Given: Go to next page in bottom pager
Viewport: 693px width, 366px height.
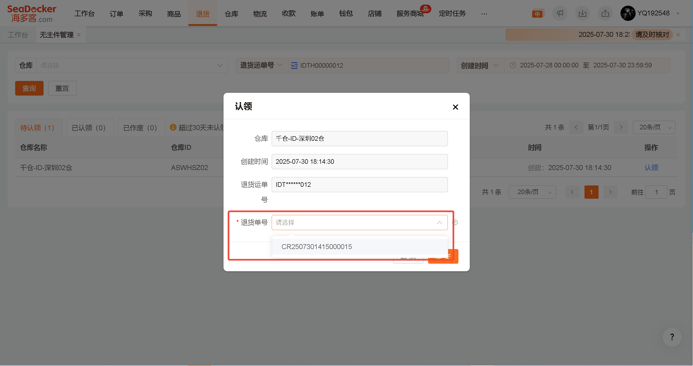Looking at the screenshot, I should [x=610, y=192].
